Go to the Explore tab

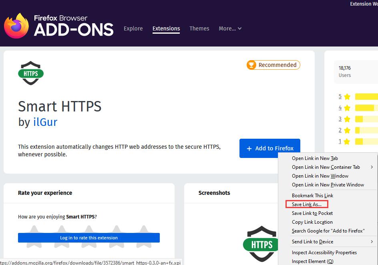click(x=133, y=28)
